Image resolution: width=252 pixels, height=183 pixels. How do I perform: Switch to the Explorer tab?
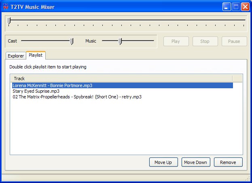(16, 56)
